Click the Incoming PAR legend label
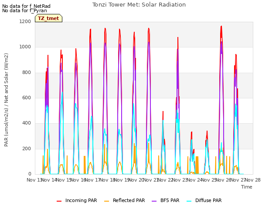The width and height of the screenshot is (279, 209). click(x=81, y=200)
